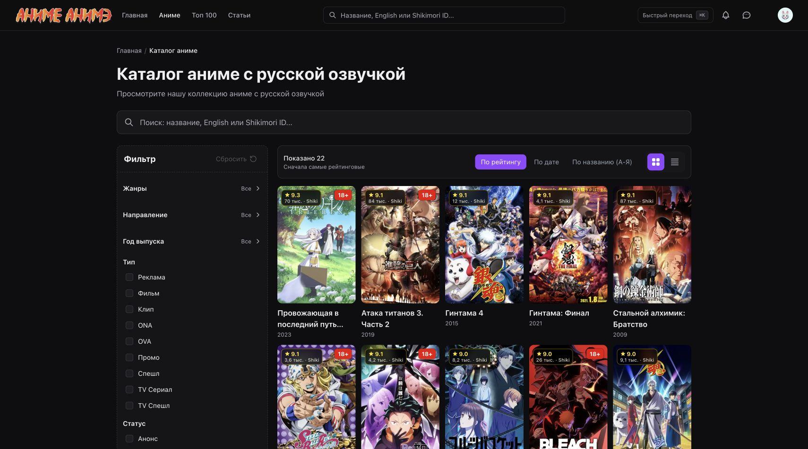Enable the Промо type checkbox

click(129, 357)
